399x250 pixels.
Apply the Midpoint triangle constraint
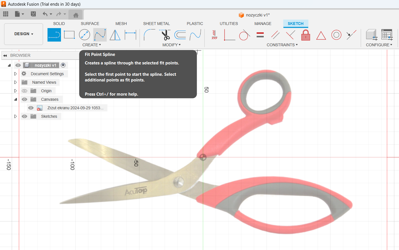pos(321,35)
